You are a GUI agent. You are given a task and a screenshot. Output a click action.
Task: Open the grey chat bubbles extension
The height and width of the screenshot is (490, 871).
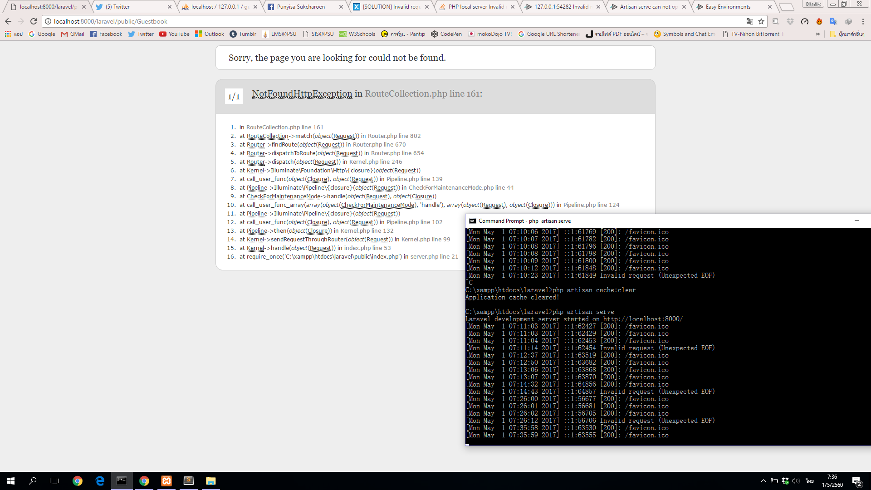click(848, 21)
